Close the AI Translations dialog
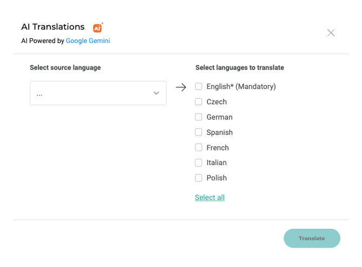362x267 pixels. [331, 33]
